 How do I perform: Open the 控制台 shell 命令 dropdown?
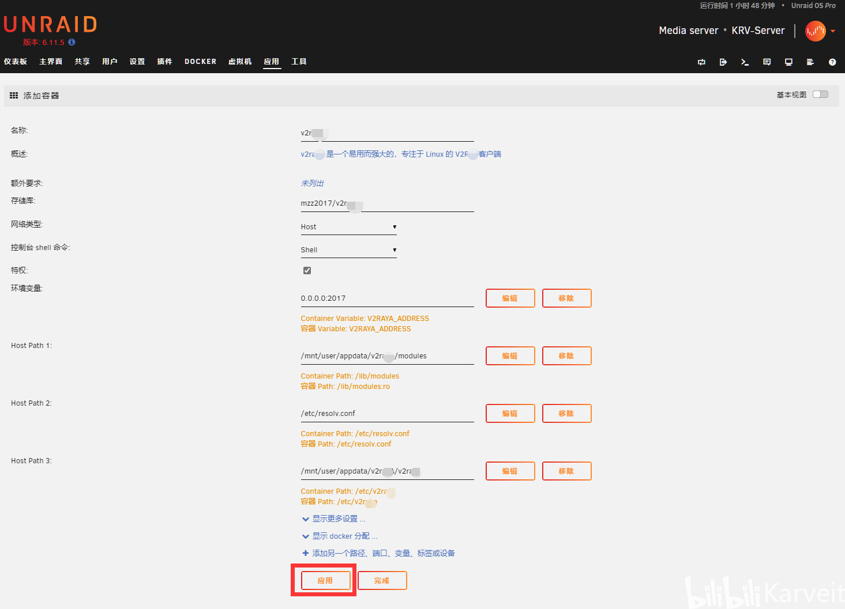tap(349, 250)
